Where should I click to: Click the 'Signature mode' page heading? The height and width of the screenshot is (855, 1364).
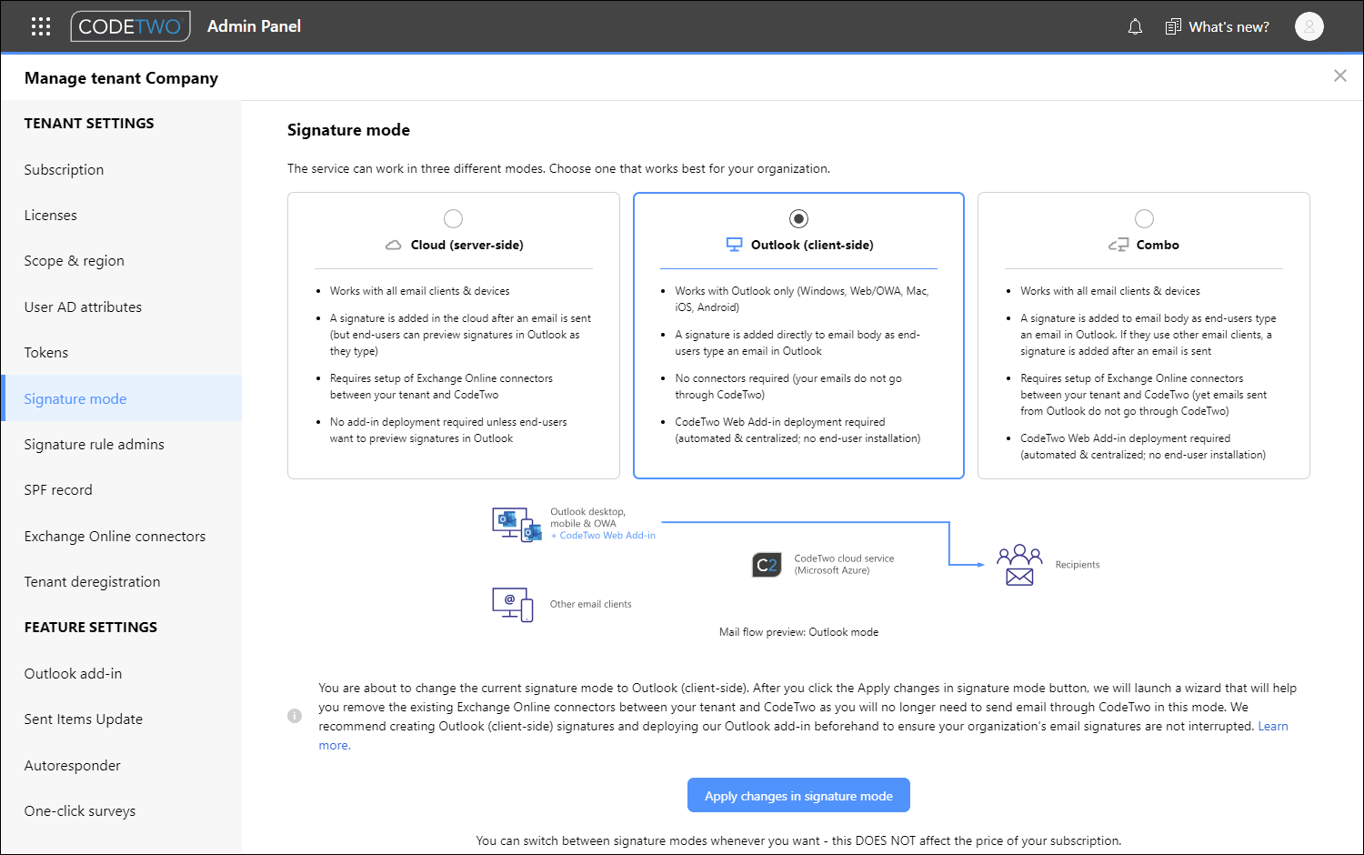[x=348, y=130]
